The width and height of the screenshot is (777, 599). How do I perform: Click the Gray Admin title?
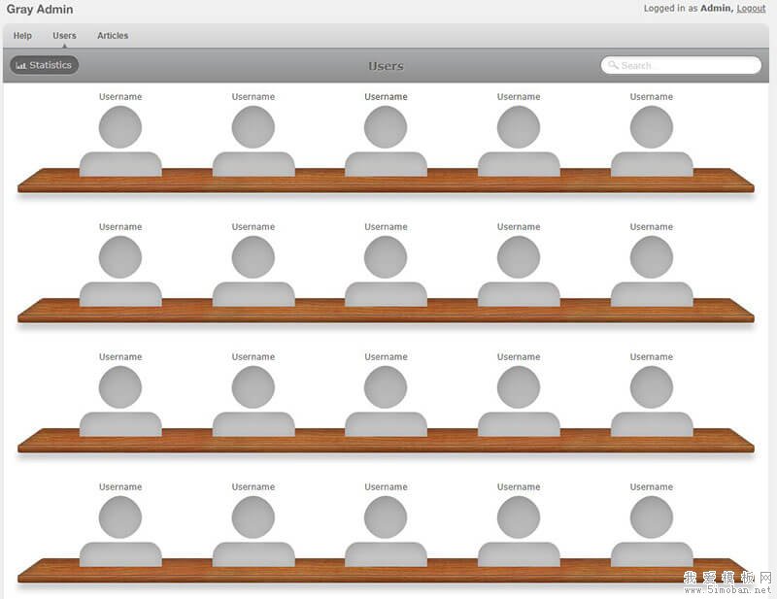(x=40, y=10)
